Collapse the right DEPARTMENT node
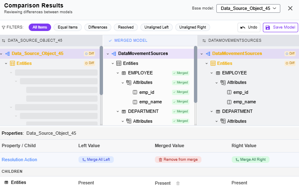Screen dimensions: 299x186 (211, 112)
